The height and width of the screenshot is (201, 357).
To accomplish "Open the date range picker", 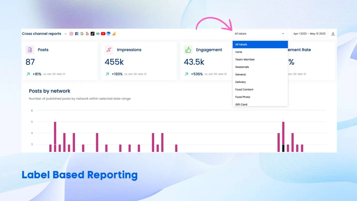I will pos(309,34).
